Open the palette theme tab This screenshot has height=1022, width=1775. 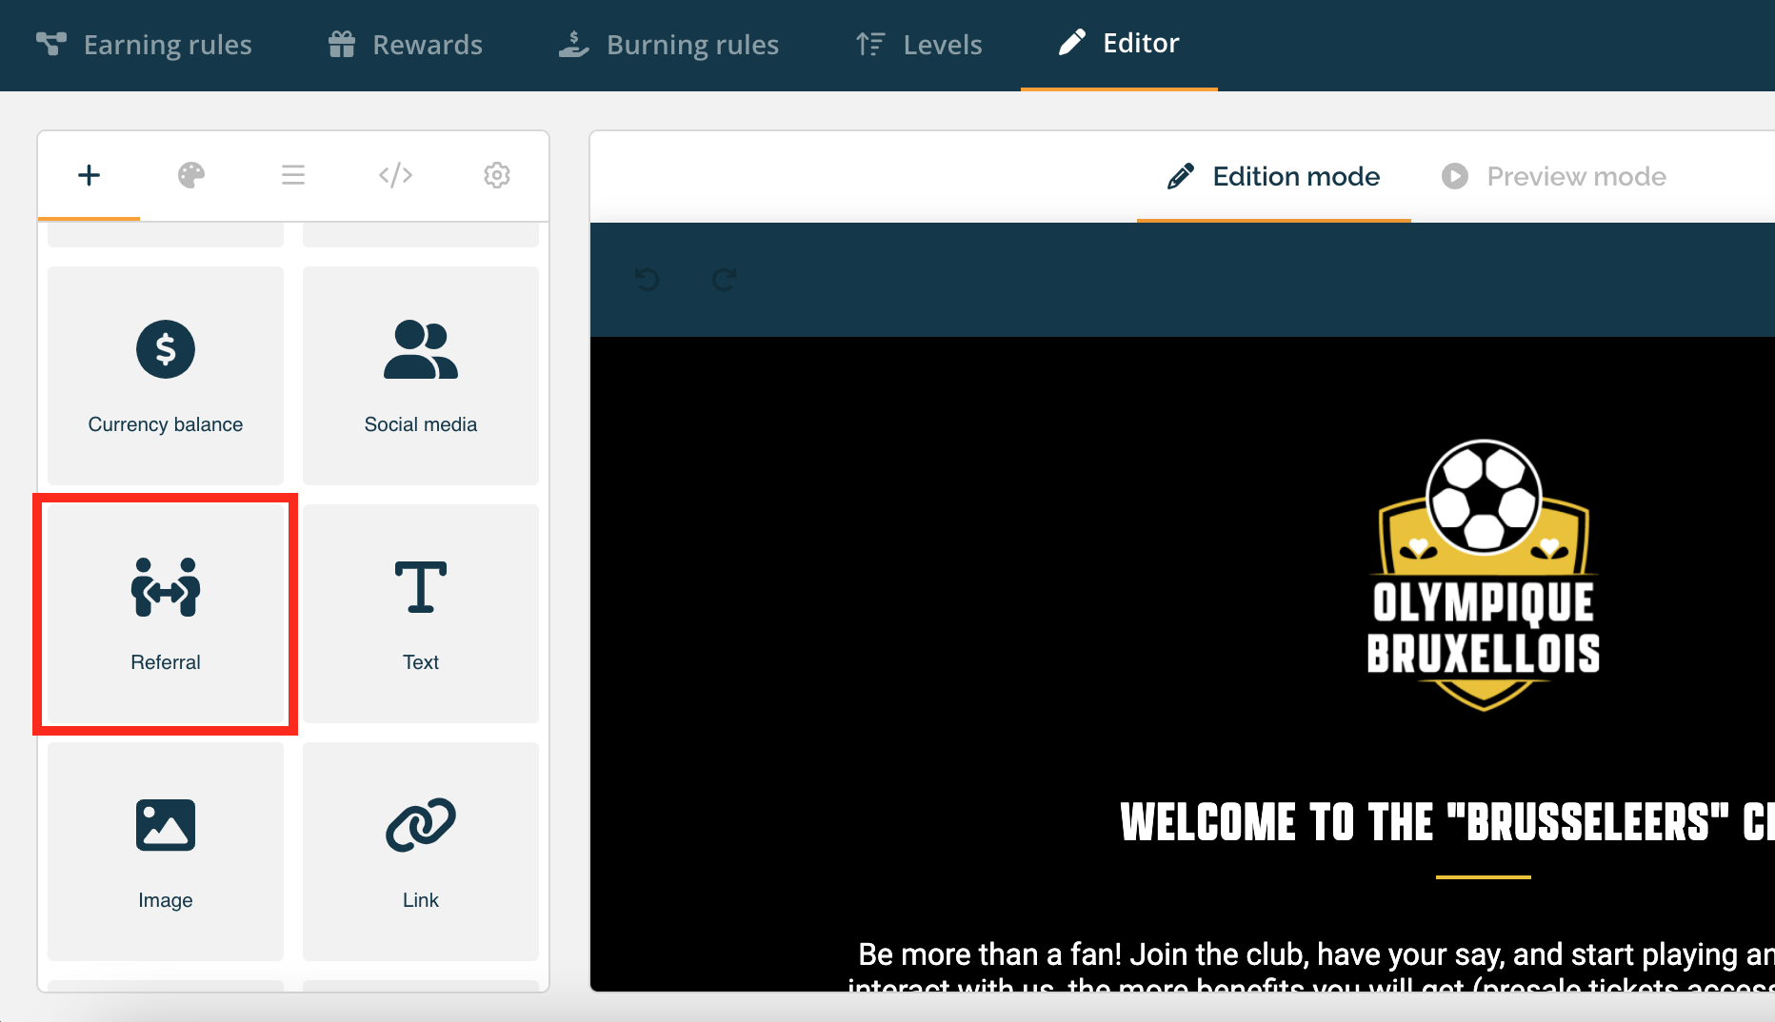pos(191,175)
